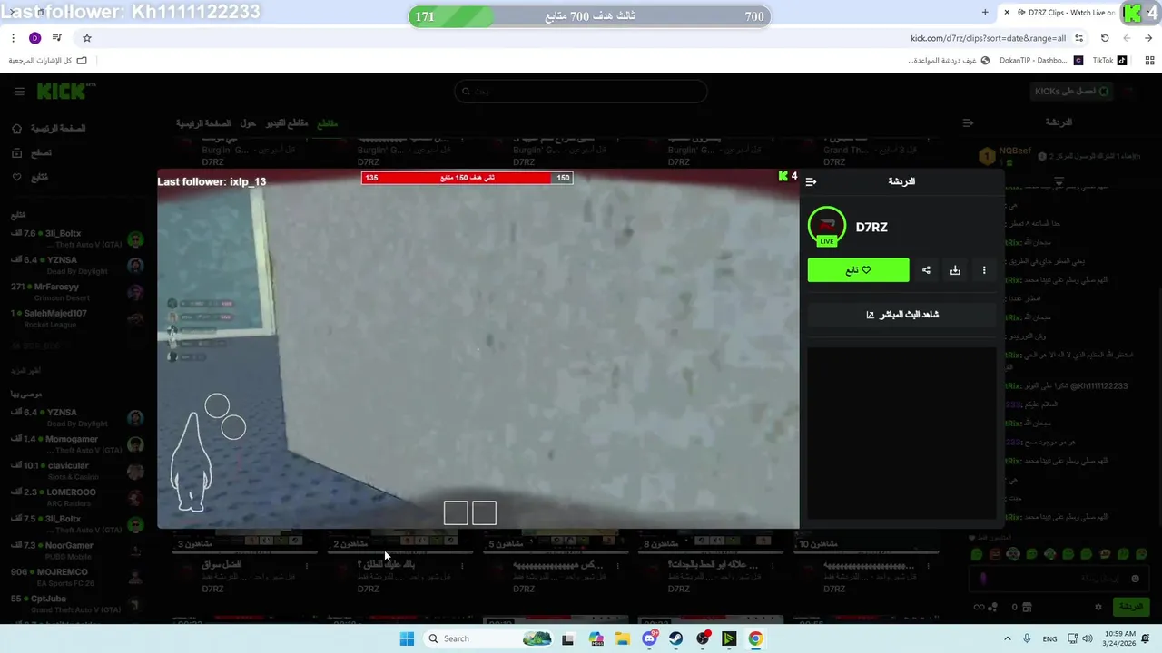Open chat settings gear icon
Viewport: 1162px width, 653px height.
1098,607
